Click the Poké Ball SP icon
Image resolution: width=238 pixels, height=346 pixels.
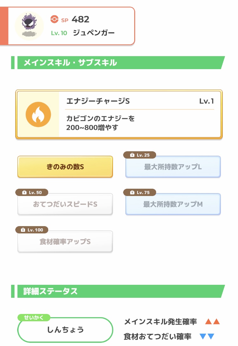tap(54, 19)
